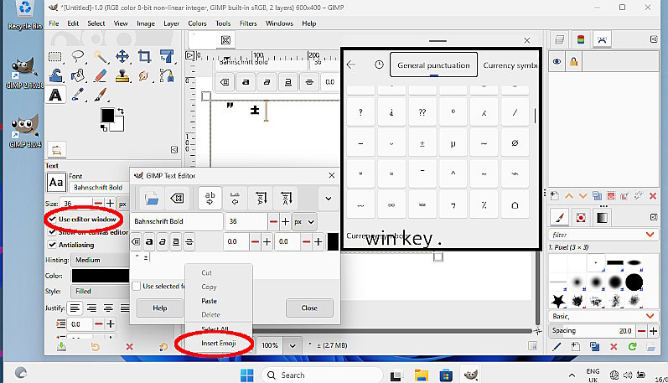The width and height of the screenshot is (668, 383).
Task: Open Hinting dropdown showing Medium
Action: [100, 260]
